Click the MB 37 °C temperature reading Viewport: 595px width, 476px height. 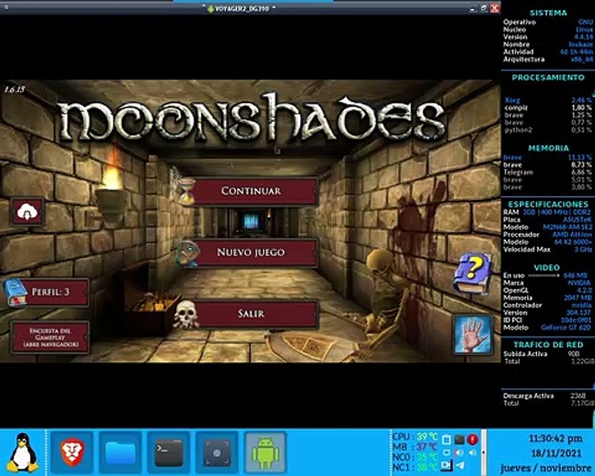[415, 447]
